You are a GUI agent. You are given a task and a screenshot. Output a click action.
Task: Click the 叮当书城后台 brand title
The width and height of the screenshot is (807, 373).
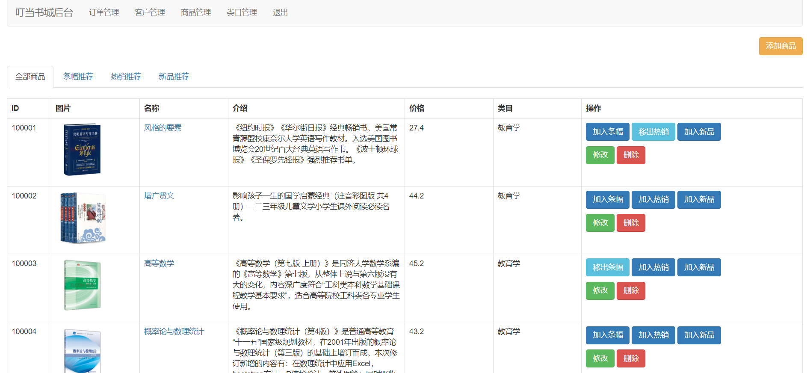44,12
